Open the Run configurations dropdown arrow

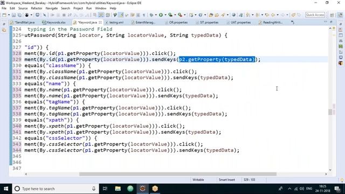(165, 15)
